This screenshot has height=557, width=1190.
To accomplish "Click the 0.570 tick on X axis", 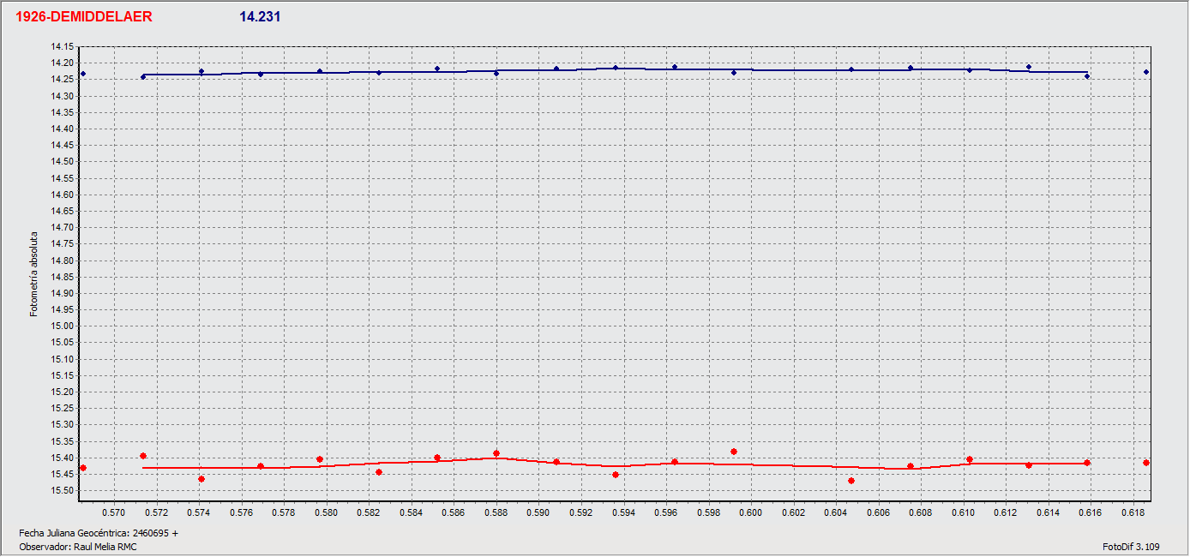I will [x=114, y=512].
